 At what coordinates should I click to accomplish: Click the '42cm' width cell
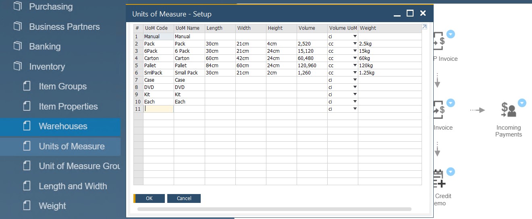point(251,58)
